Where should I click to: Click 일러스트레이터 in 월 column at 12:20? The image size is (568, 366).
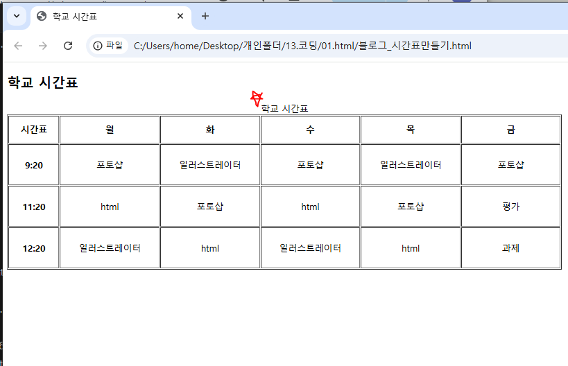point(110,248)
